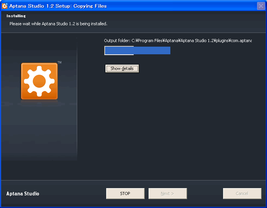This screenshot has height=208, width=267.
Task: Click the 'Installing' header text
Action: tap(16, 16)
